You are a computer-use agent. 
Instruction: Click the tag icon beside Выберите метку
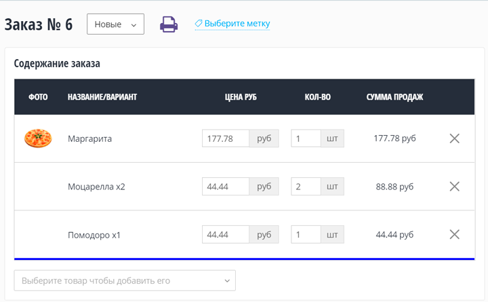point(199,24)
